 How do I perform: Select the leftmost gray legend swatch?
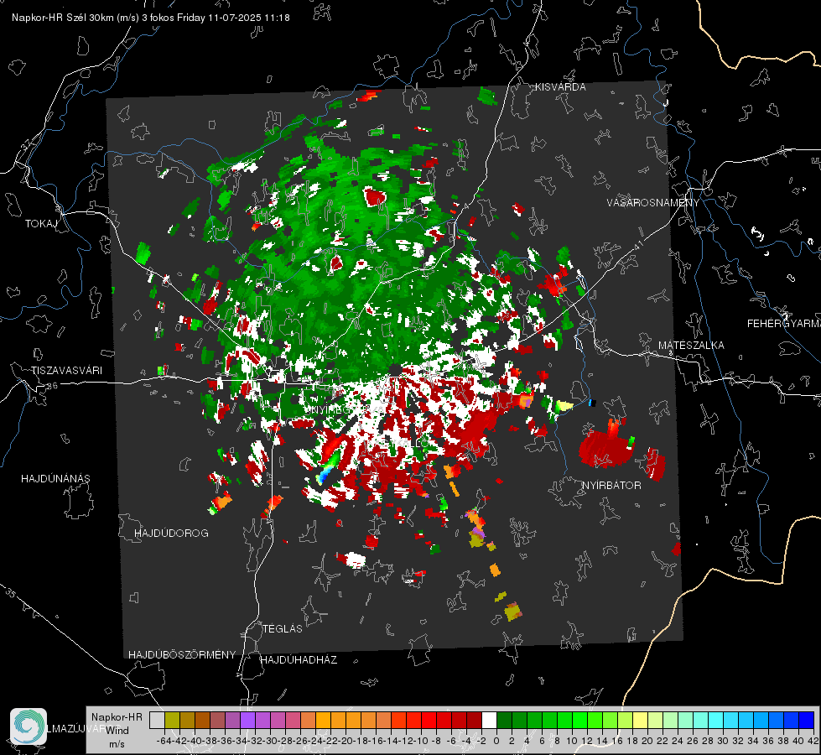pos(157,721)
